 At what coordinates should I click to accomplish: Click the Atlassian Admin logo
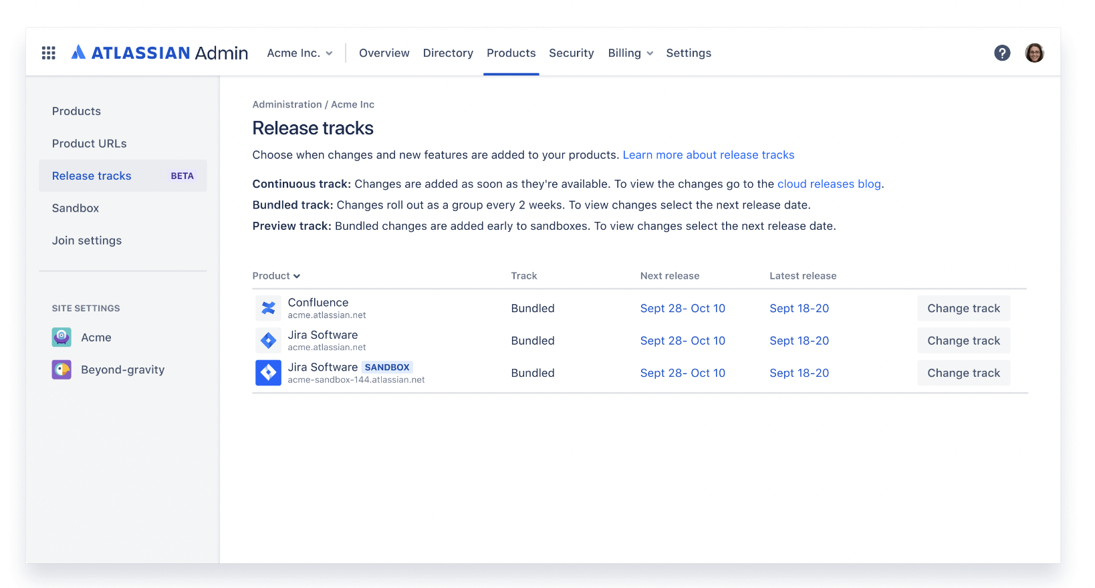(x=159, y=53)
